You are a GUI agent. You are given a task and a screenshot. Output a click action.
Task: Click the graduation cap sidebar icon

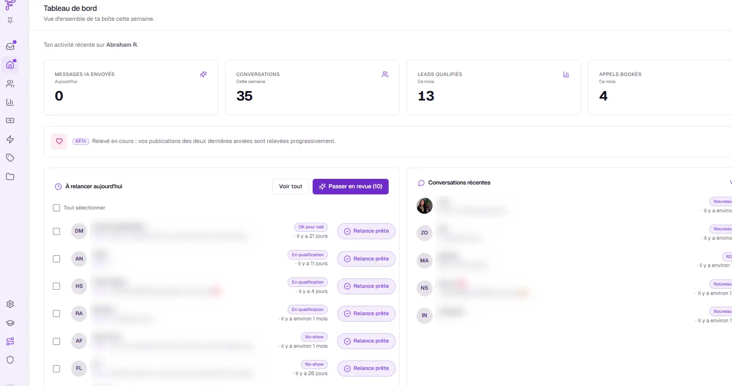(10, 323)
